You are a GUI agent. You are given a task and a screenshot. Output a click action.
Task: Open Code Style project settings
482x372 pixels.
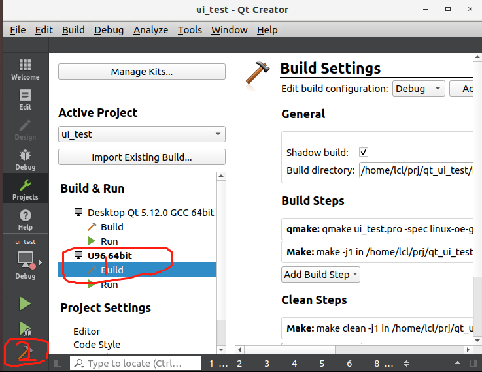97,345
